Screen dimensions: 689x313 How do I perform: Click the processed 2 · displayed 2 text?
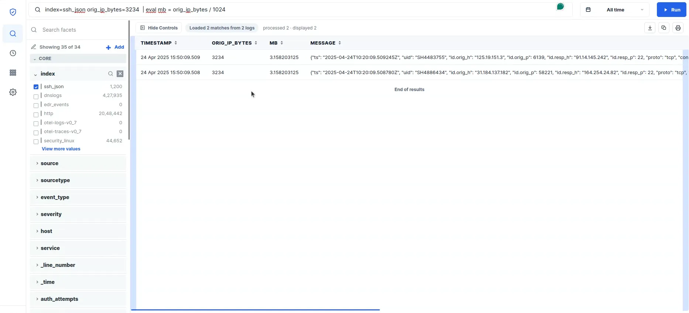point(289,28)
